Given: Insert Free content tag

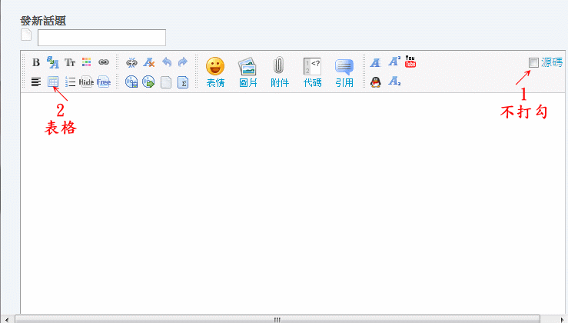Looking at the screenshot, I should (103, 82).
